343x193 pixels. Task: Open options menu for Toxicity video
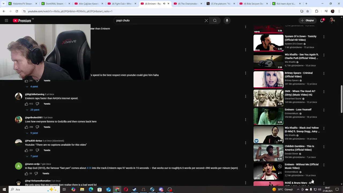pos(324,37)
